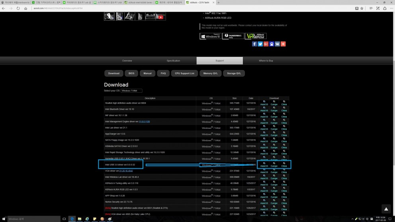395x222 pixels.
Task: Open the Memory QVL button
Action: pyautogui.click(x=210, y=73)
